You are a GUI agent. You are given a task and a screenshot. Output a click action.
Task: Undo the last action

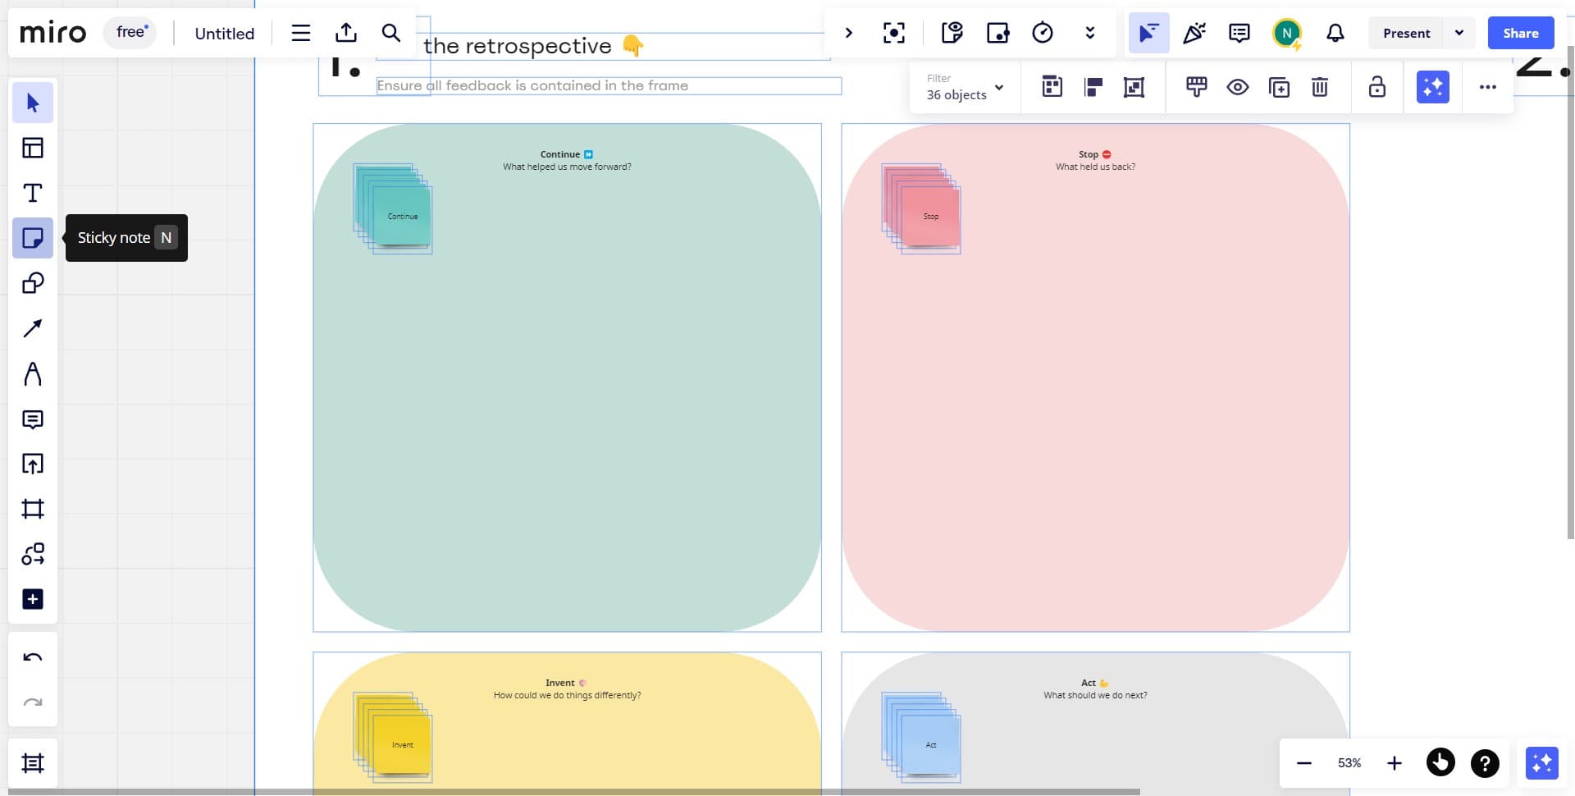click(x=33, y=656)
